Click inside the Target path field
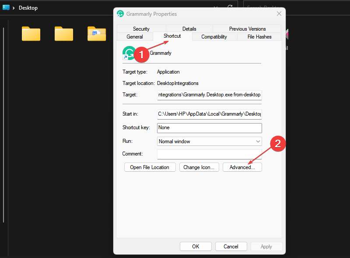350x258 pixels. click(x=210, y=95)
